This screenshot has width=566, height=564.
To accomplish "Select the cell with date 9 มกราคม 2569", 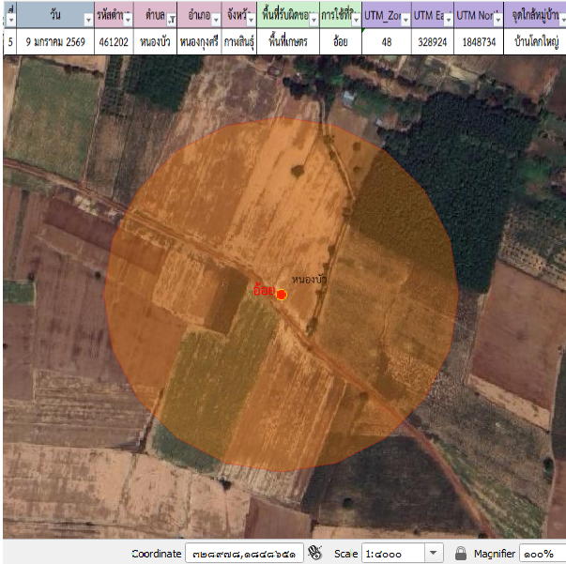I will pyautogui.click(x=56, y=42).
